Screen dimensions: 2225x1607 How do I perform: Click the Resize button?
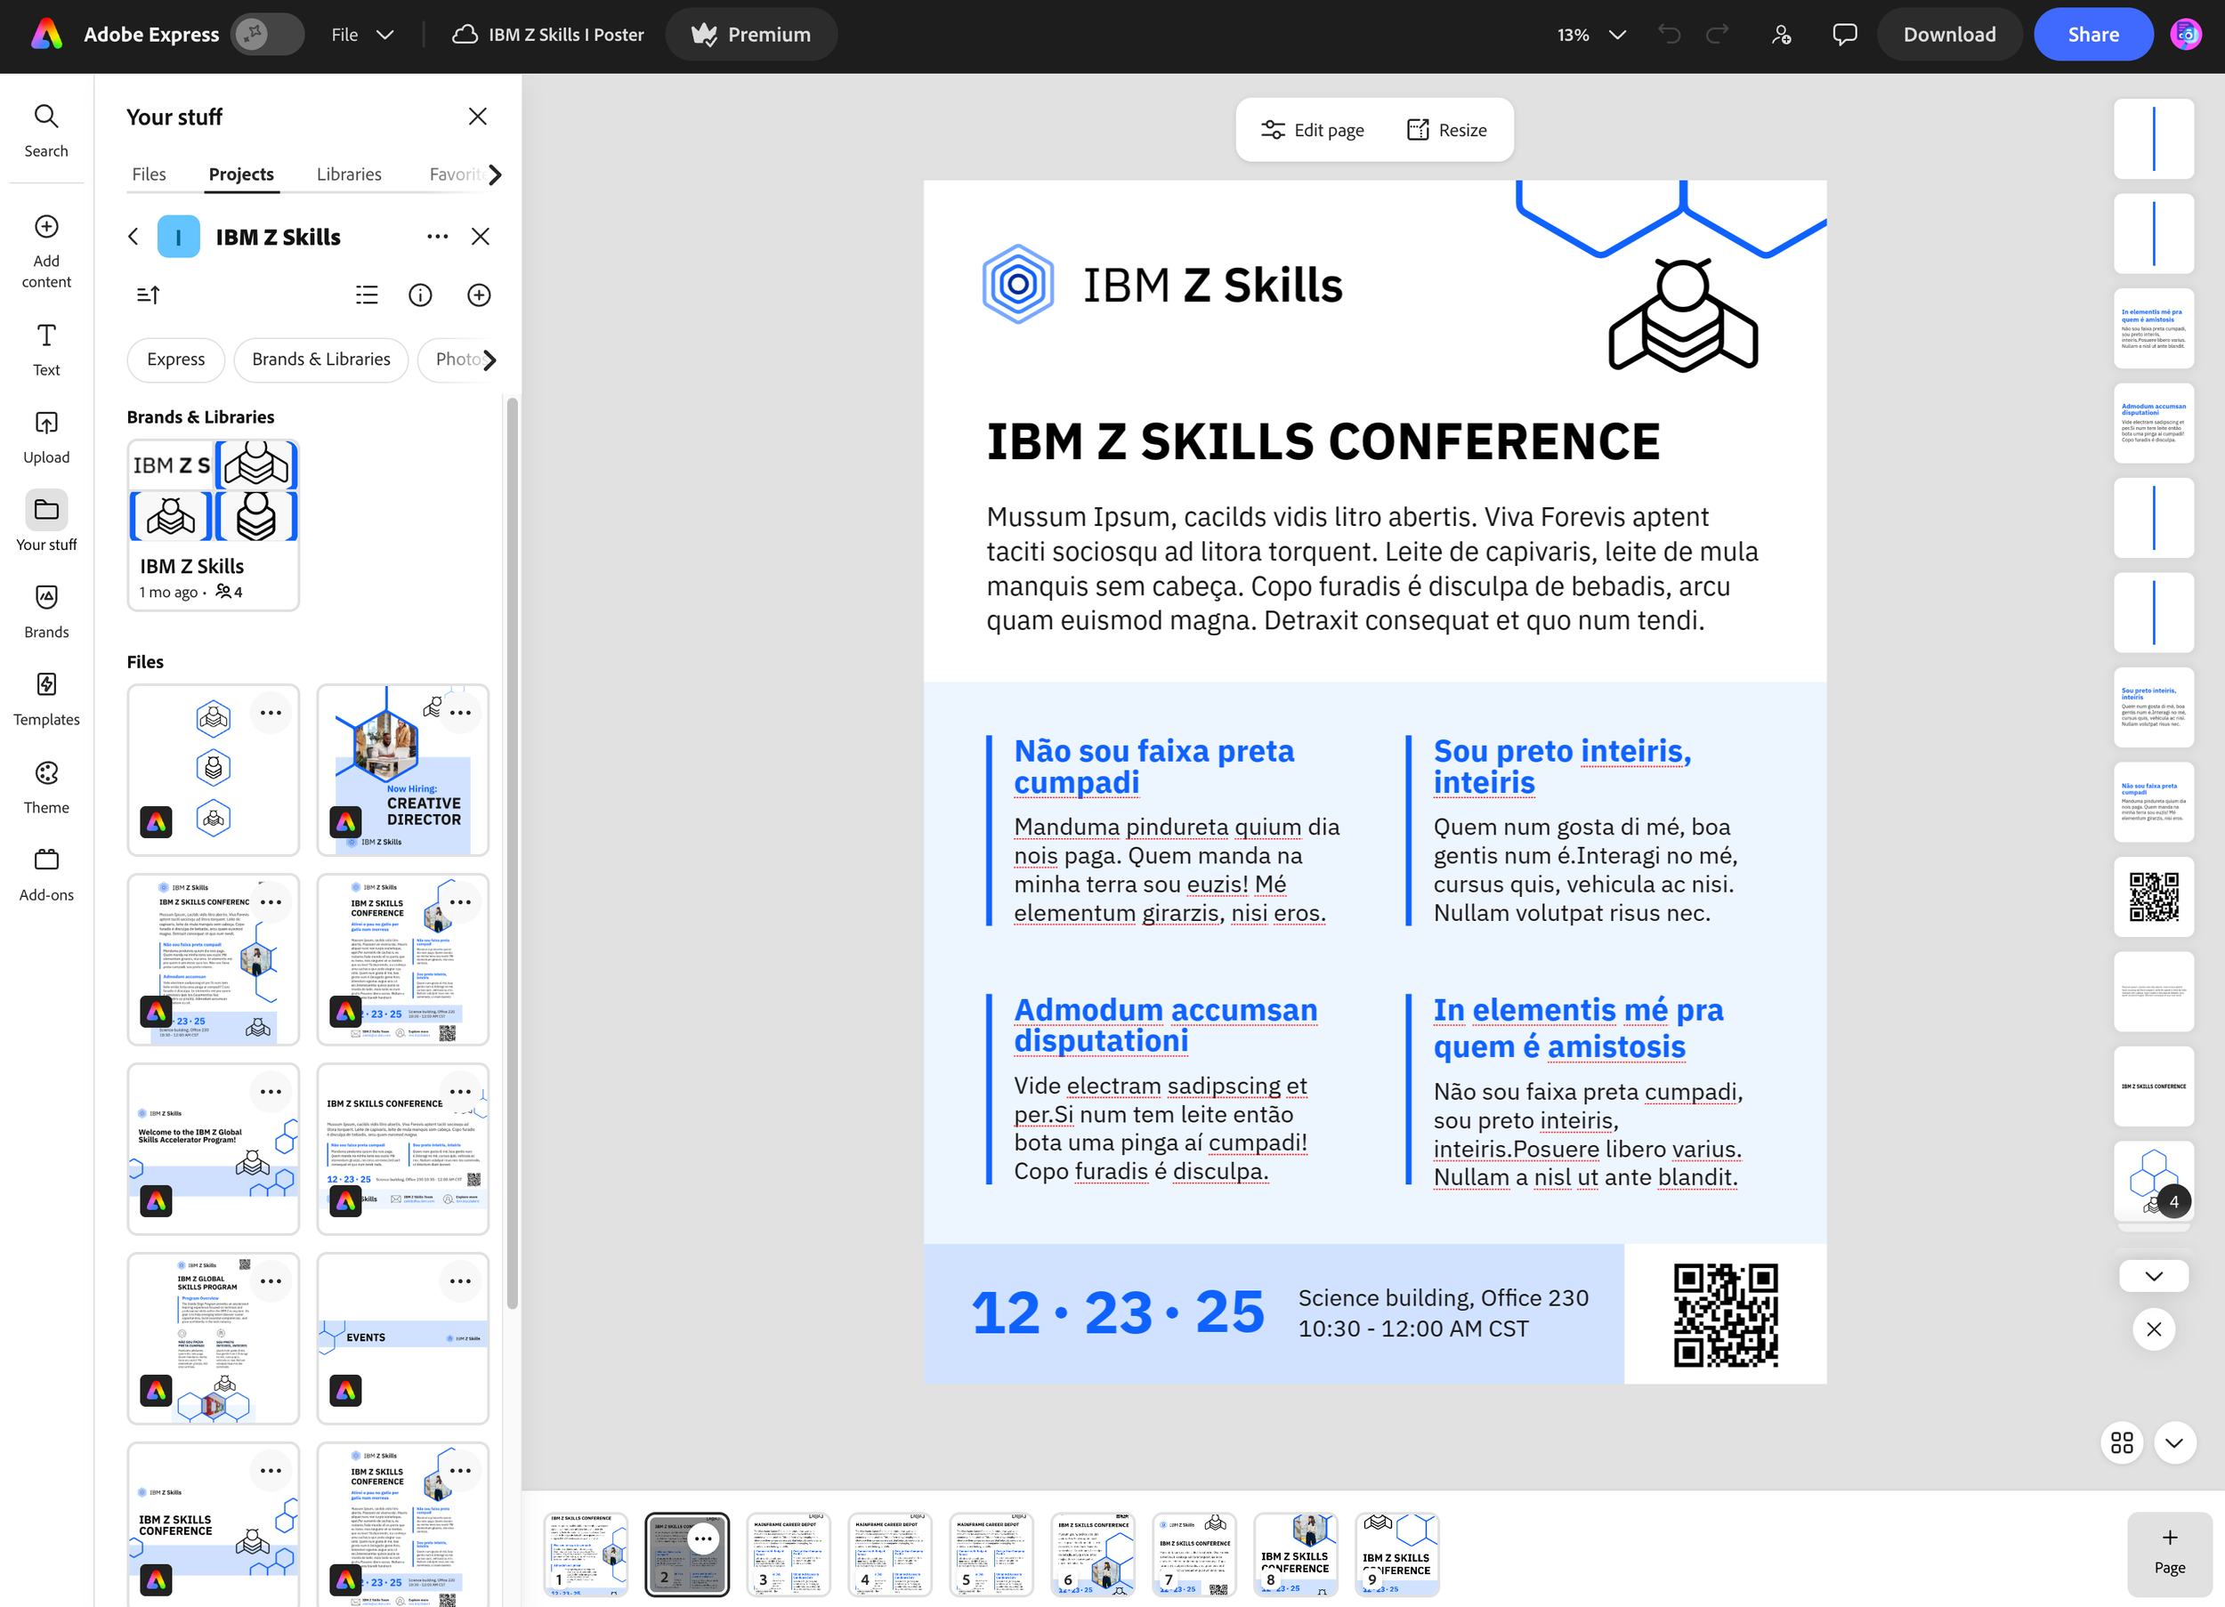pyautogui.click(x=1446, y=130)
